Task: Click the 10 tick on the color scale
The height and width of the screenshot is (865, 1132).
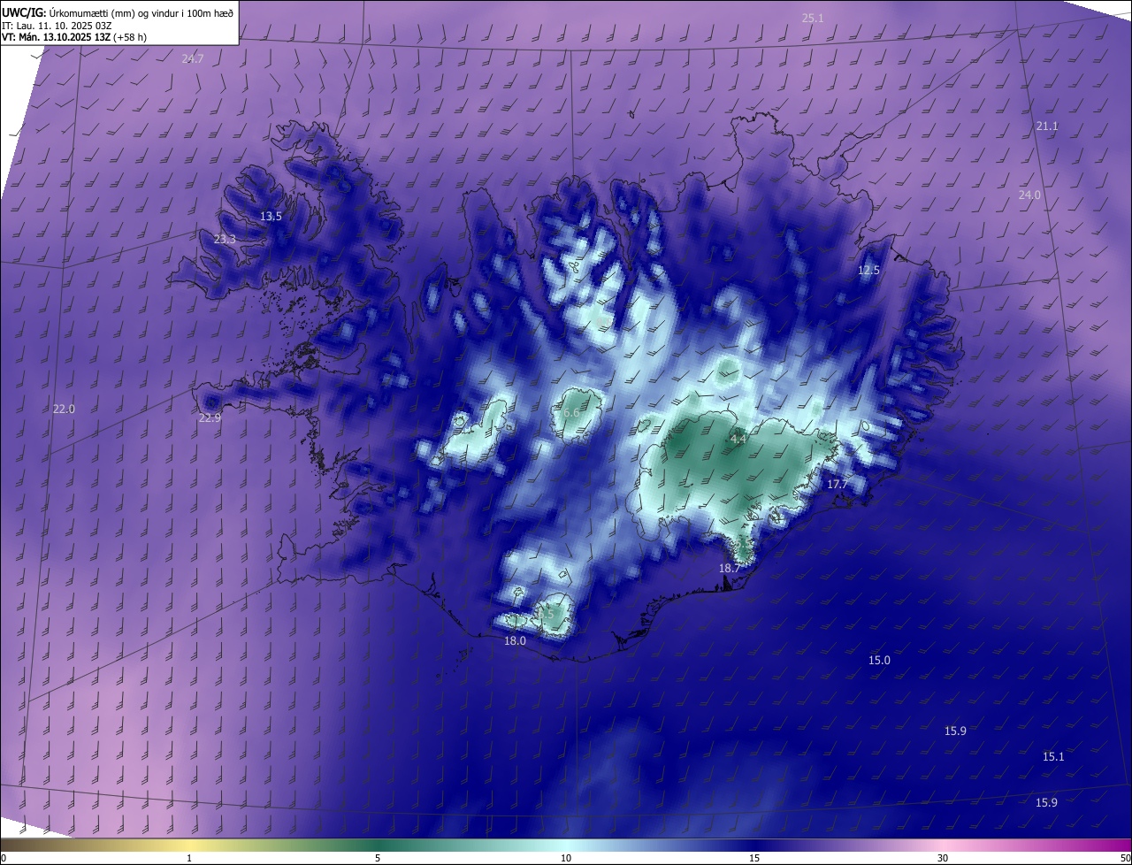Action: 566,858
